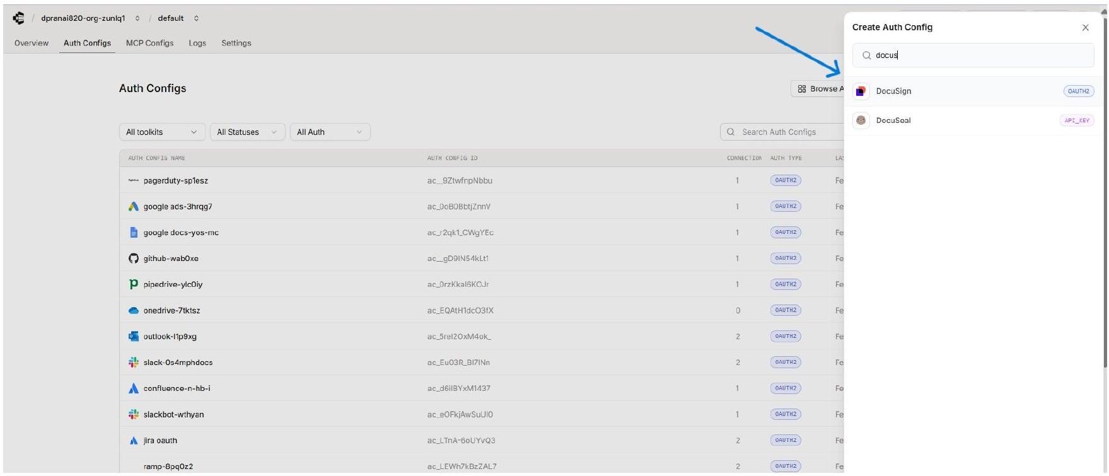Click the Slack icon in slackbot-wthyan row
1109x476 pixels.
133,414
